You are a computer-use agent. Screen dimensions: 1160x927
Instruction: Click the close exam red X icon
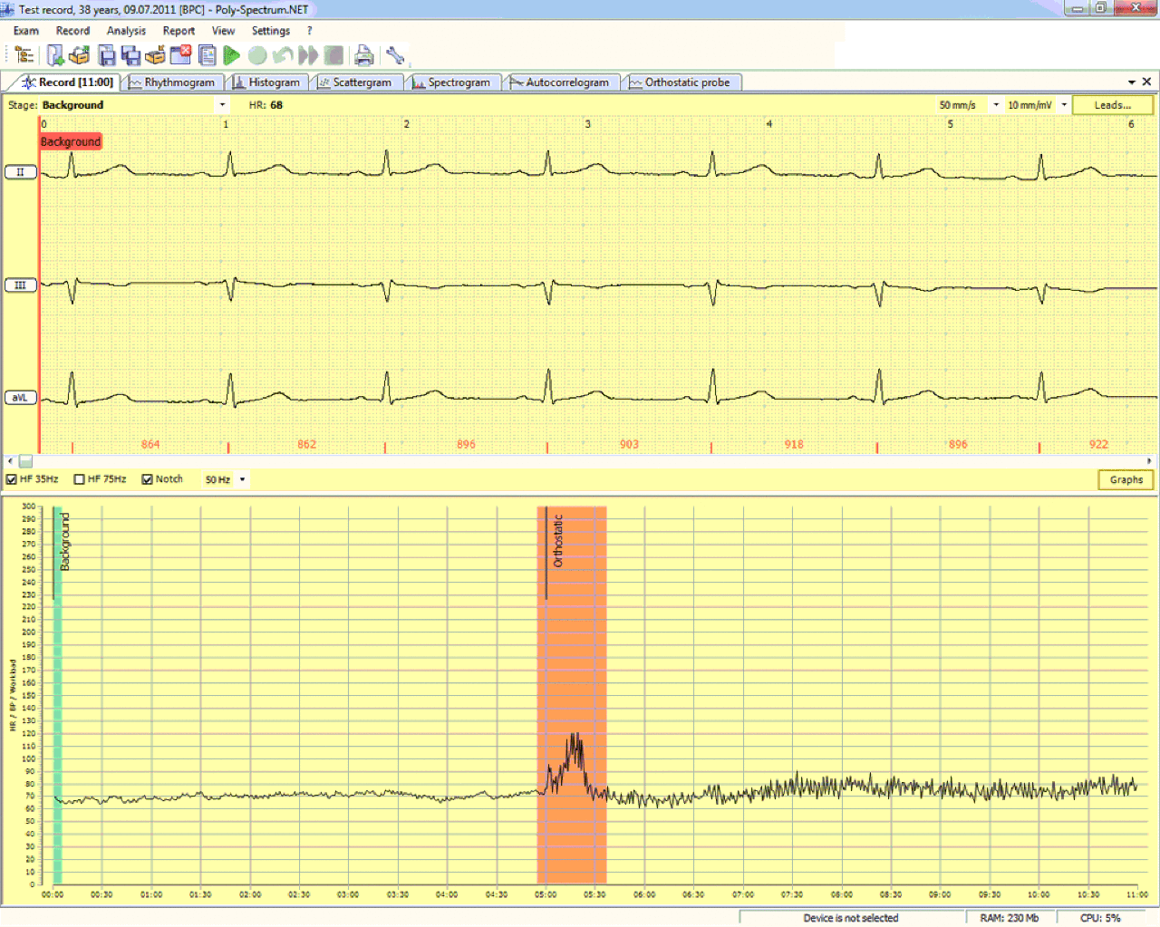coord(180,55)
